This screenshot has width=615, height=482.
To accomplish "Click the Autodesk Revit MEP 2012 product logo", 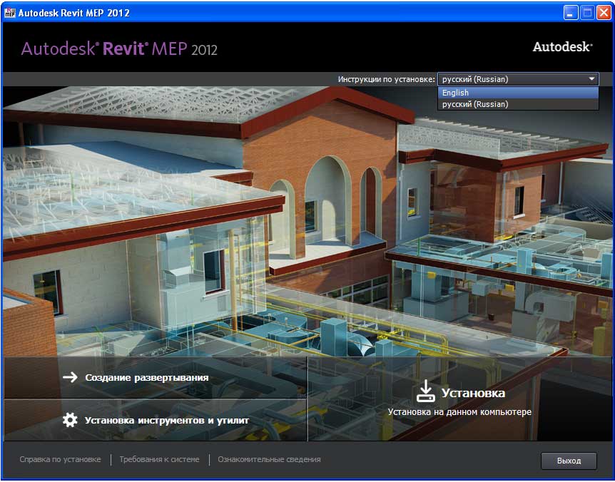I will click(119, 48).
